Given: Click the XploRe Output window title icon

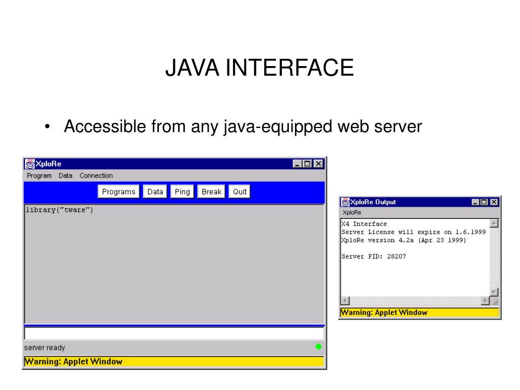Looking at the screenshot, I should (345, 202).
